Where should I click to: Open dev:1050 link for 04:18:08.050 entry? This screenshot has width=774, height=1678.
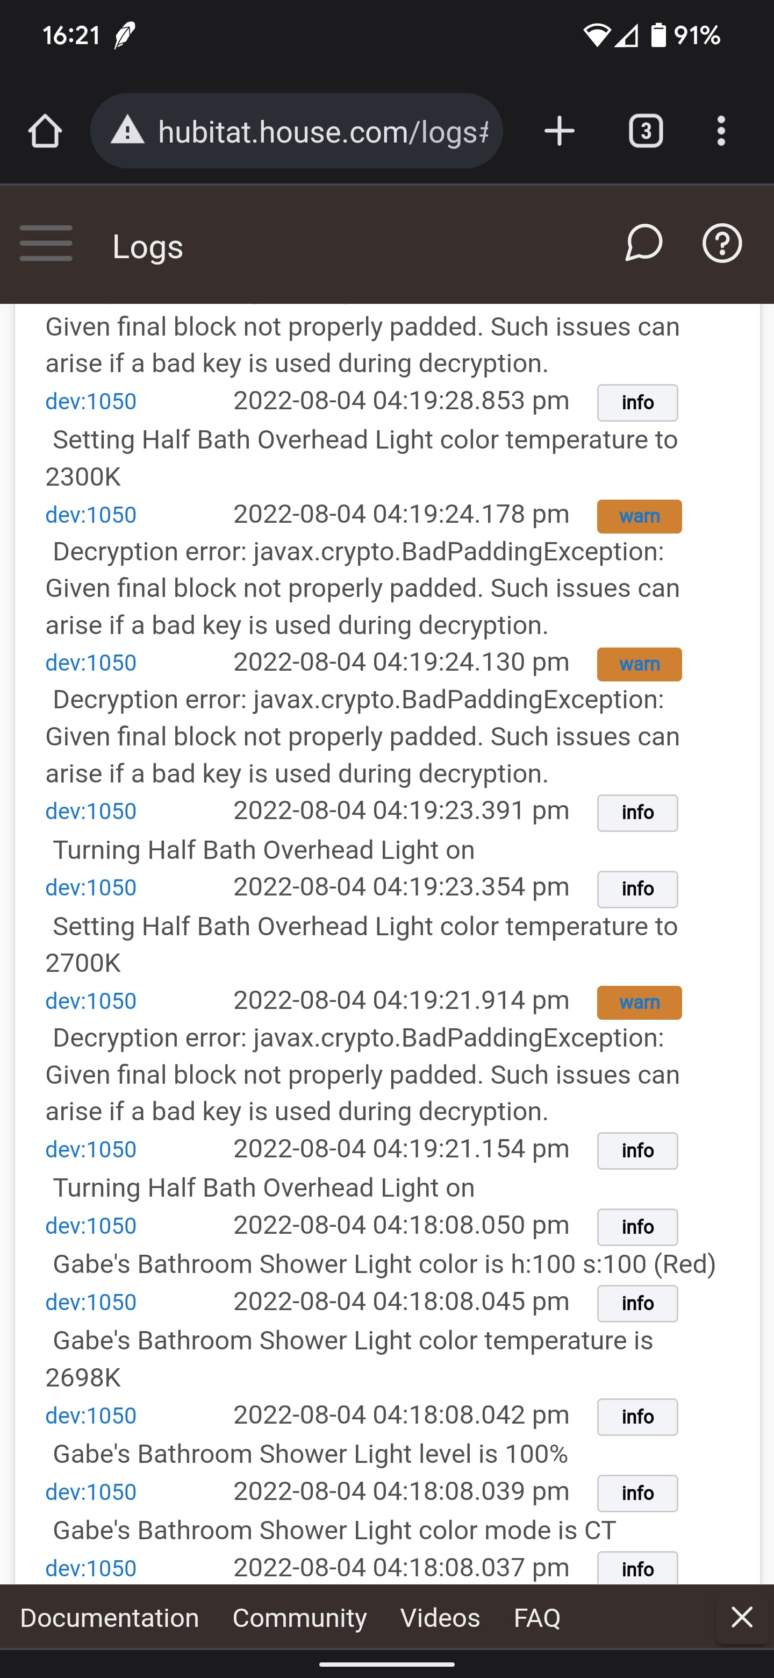(x=91, y=1226)
